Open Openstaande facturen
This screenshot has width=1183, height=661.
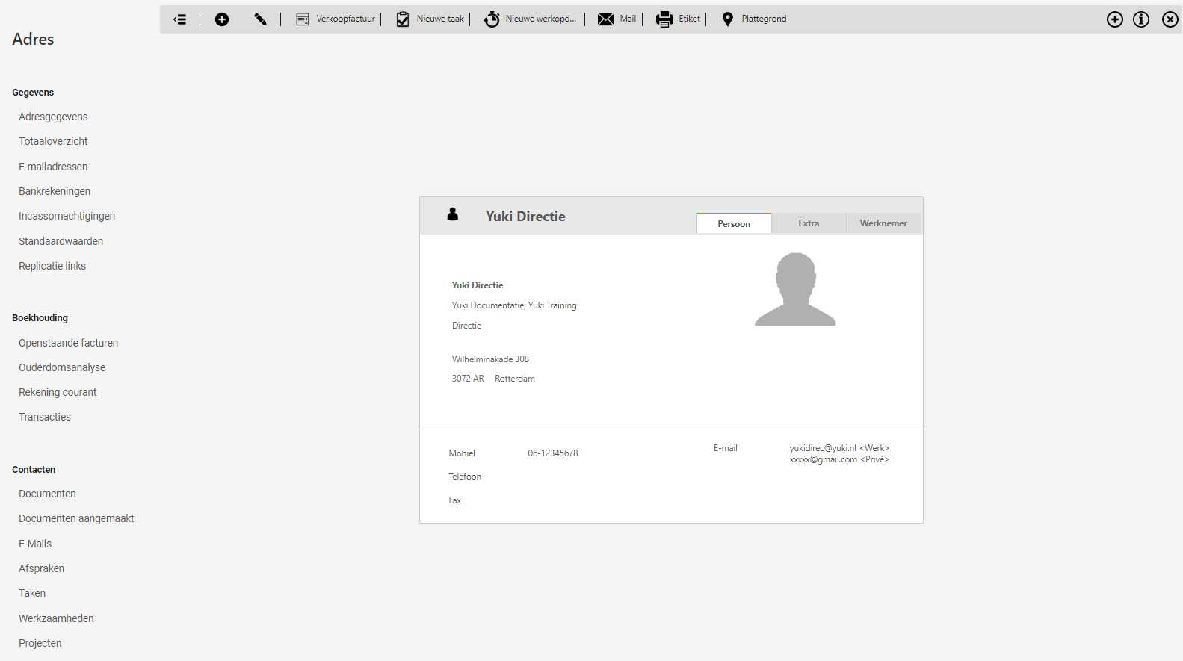68,343
